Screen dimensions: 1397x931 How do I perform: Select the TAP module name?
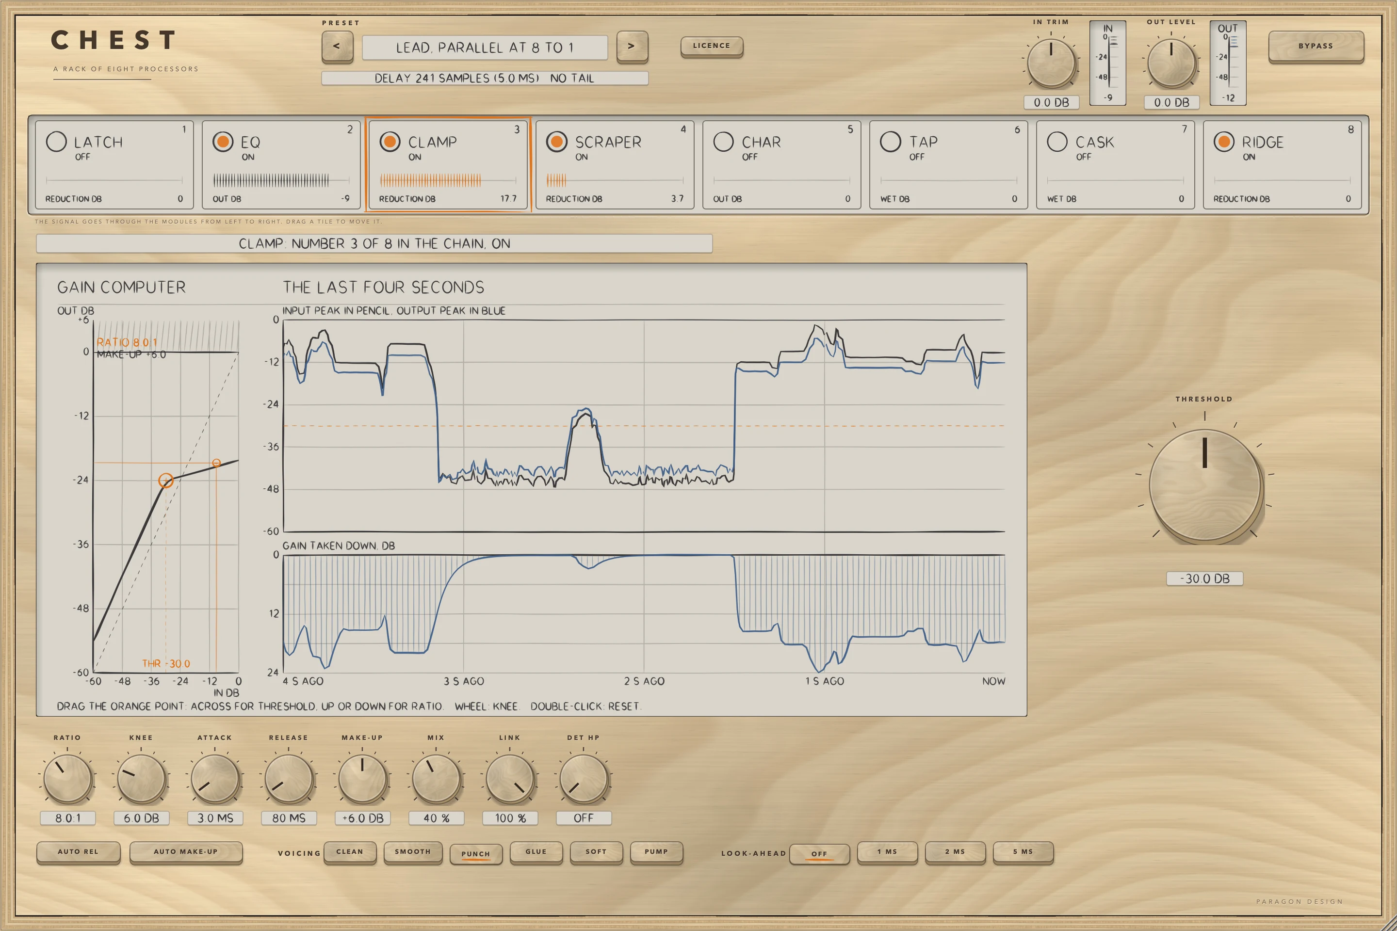click(924, 142)
